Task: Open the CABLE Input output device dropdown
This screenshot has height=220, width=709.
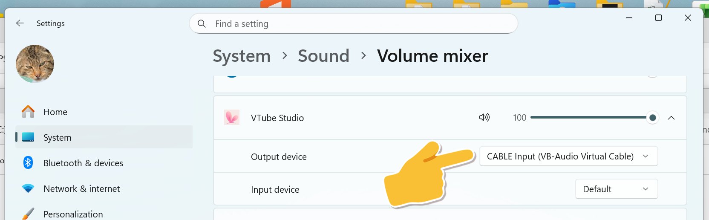Action: click(x=568, y=156)
